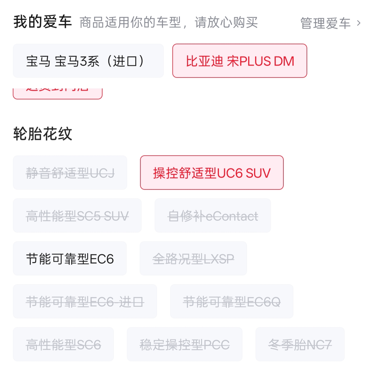Pick the 冬季胎NC7 winter tire option
The height and width of the screenshot is (374, 380).
click(300, 344)
